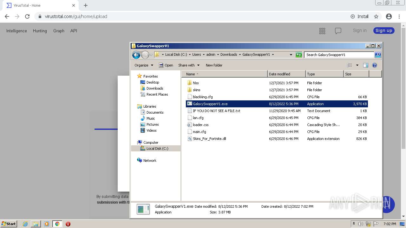
Task: Open VirusTotal chat comment icon
Action: [x=338, y=31]
